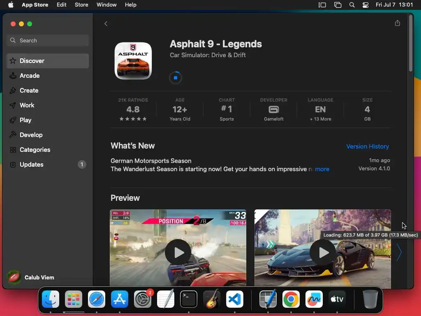Screen dimensions: 421x316
Task: Open the Develop section
Action: tap(48, 135)
